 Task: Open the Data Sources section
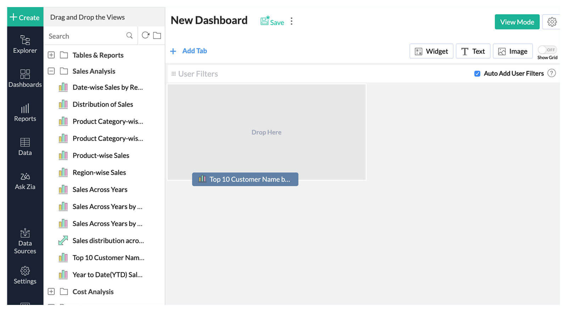coord(25,241)
